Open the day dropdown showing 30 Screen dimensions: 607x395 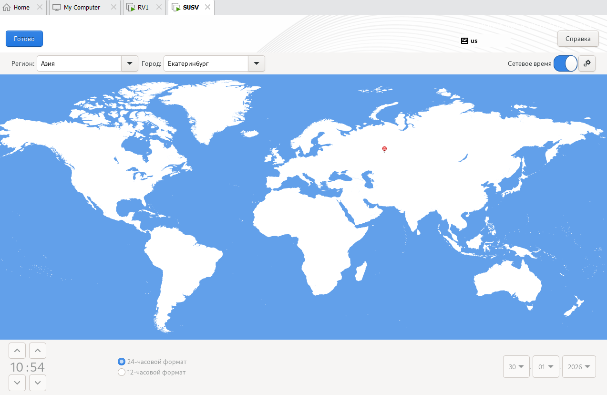coord(516,367)
